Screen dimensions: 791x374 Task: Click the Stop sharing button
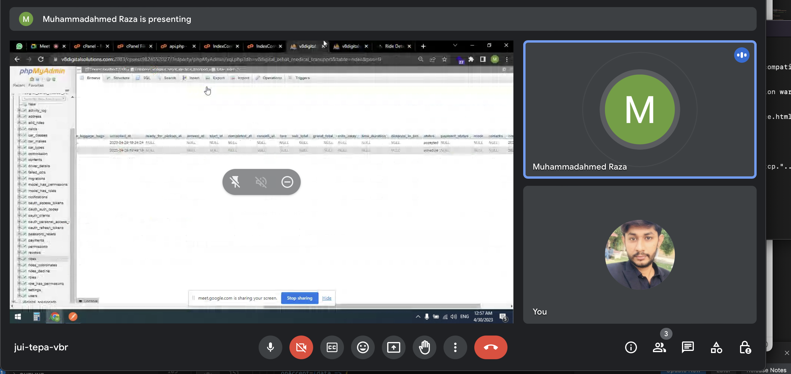coord(300,298)
